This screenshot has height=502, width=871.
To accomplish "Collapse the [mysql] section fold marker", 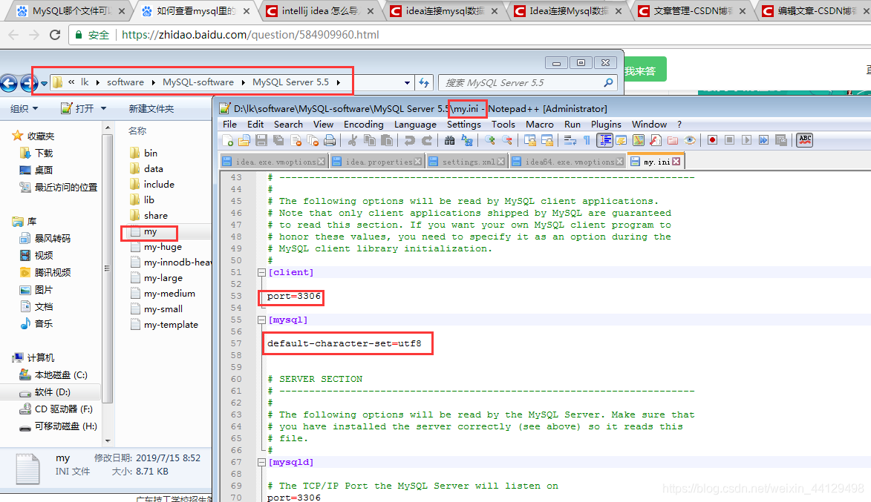I will 261,320.
